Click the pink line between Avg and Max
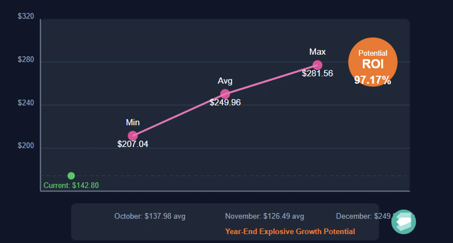The image size is (453, 243). [x=271, y=80]
